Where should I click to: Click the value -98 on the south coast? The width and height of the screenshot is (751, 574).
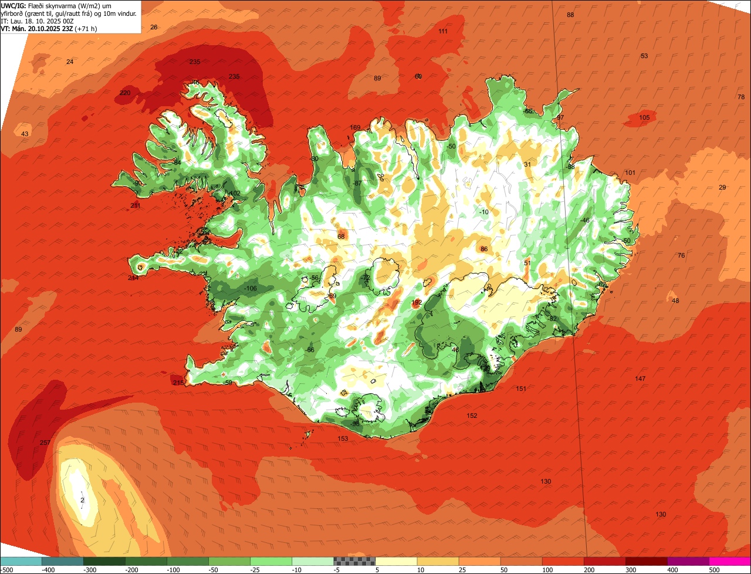(x=354, y=424)
